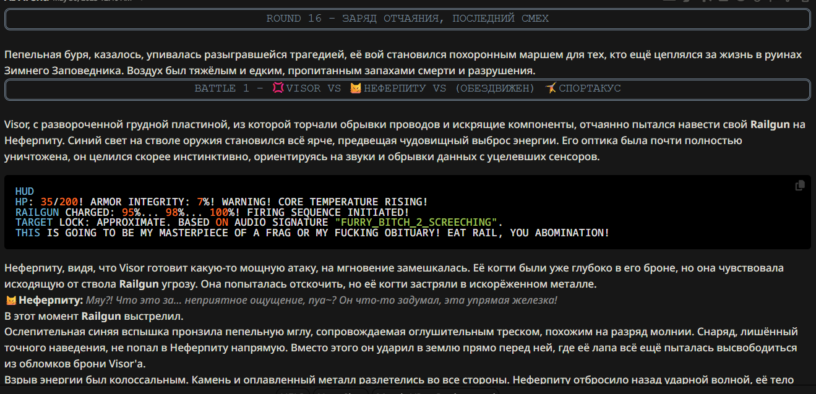
Task: Copy the HUD code block contents
Action: (x=800, y=186)
